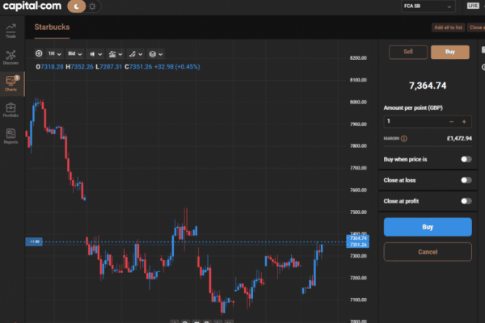Toggle the Buy when price is switch
The image size is (485, 323).
pos(466,159)
